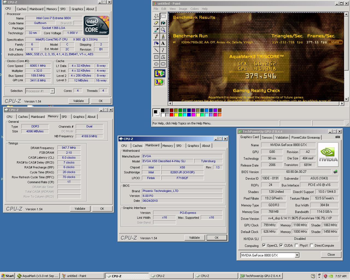The width and height of the screenshot is (350, 280).
Task: Click the save BIOS icon in GPU-Z
Action: coord(336,172)
